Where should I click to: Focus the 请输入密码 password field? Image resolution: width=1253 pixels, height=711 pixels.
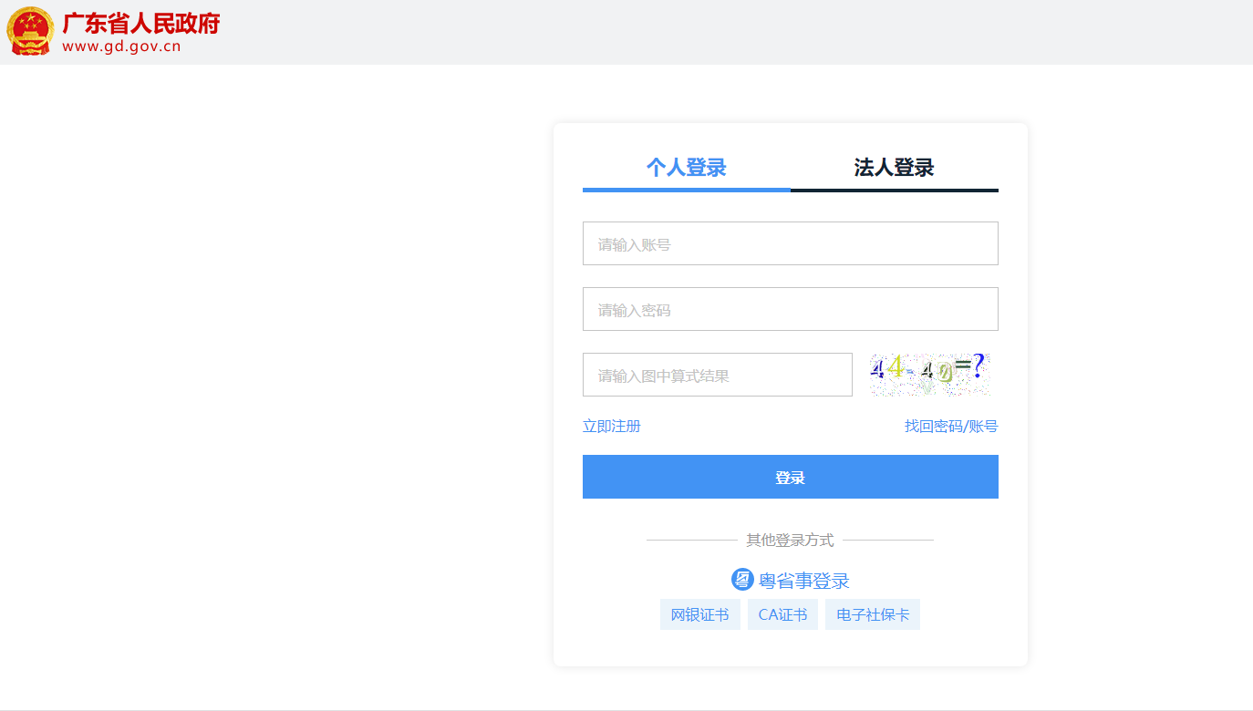(x=790, y=309)
